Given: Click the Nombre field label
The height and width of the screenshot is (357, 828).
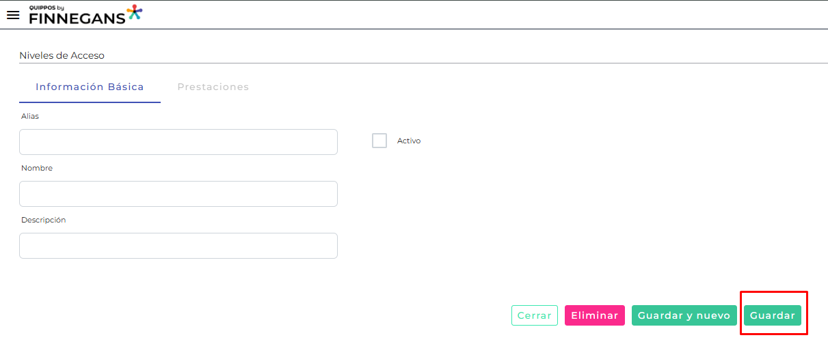Looking at the screenshot, I should click(37, 168).
